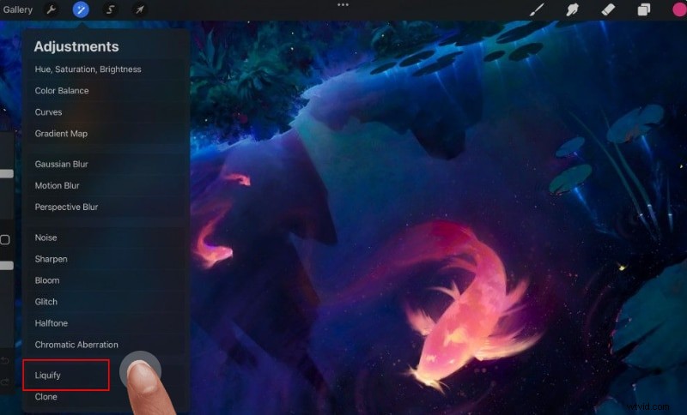The height and width of the screenshot is (415, 687).
Task: Activate the Transform arrow tool
Action: 139,9
